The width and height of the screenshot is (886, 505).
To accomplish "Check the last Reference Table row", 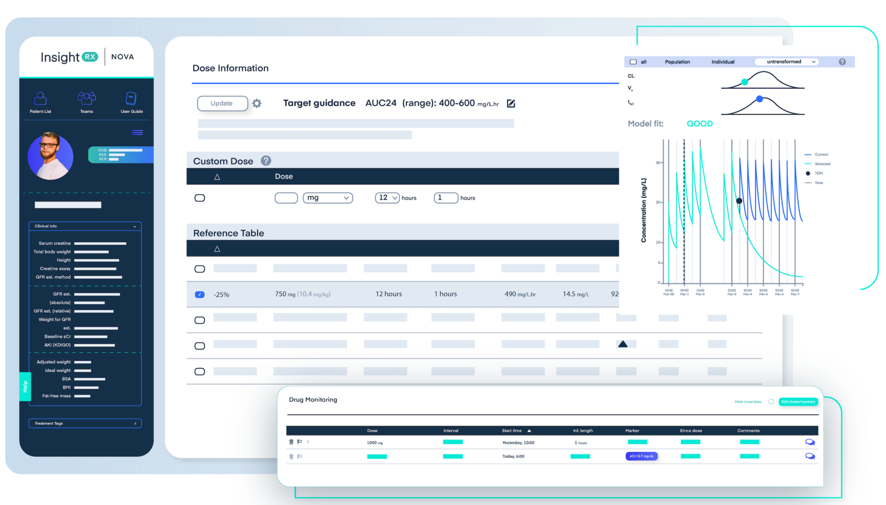I will click(x=200, y=371).
